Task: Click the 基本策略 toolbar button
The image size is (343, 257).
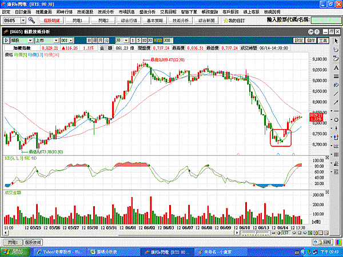Action: tap(155, 21)
